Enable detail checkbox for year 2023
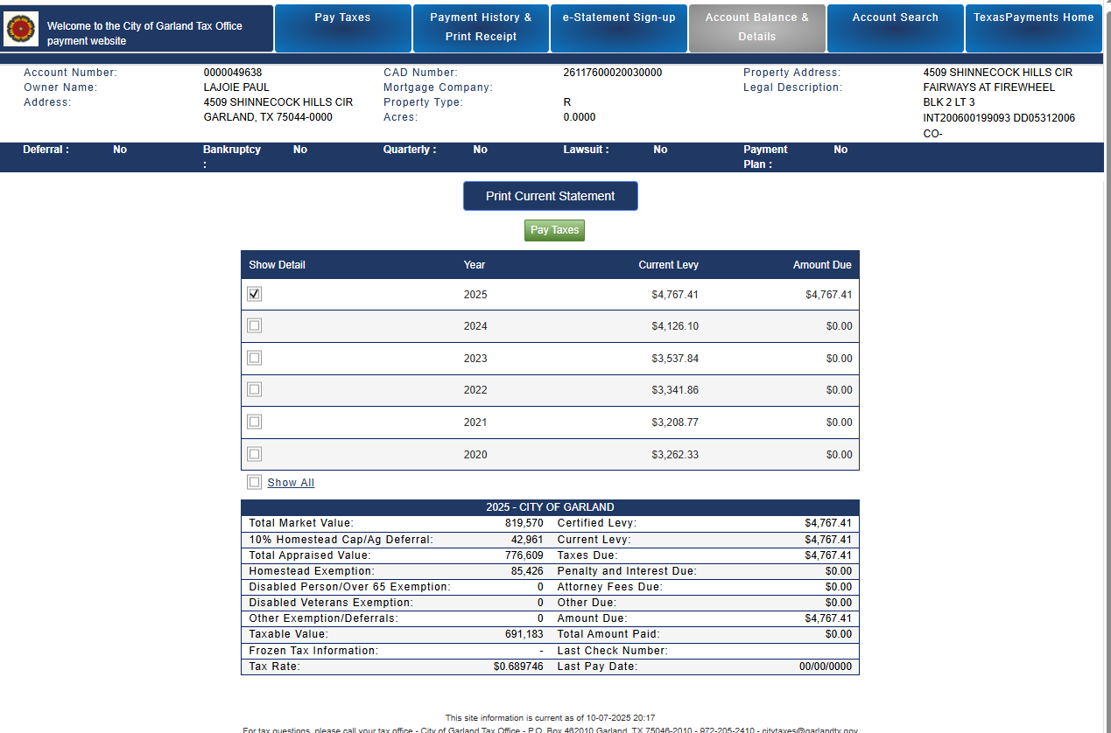The height and width of the screenshot is (733, 1111). click(x=254, y=358)
